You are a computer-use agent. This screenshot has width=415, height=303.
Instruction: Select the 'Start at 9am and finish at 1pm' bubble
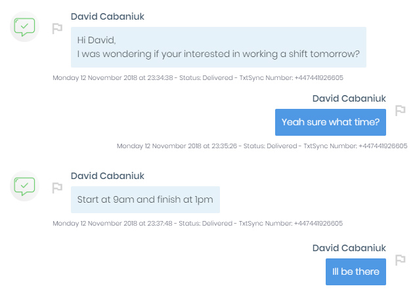(145, 199)
